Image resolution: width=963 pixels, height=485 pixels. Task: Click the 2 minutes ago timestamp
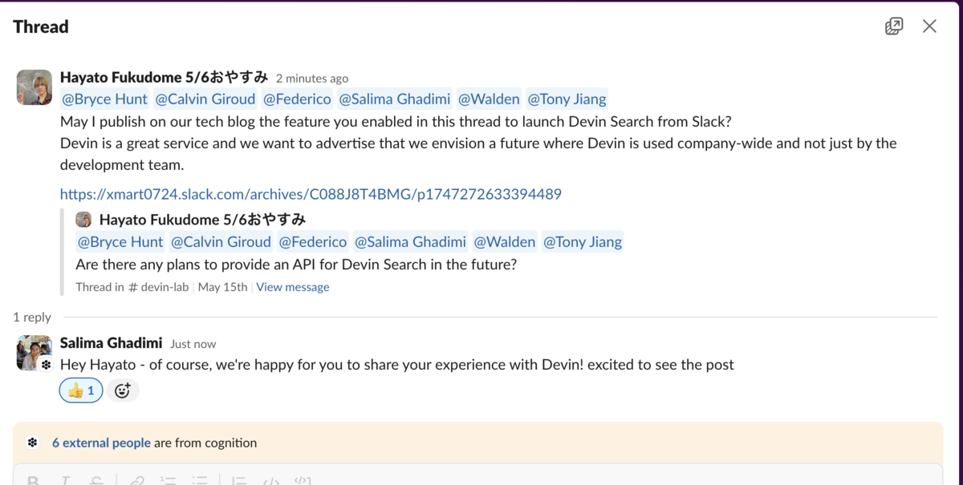[x=312, y=79]
